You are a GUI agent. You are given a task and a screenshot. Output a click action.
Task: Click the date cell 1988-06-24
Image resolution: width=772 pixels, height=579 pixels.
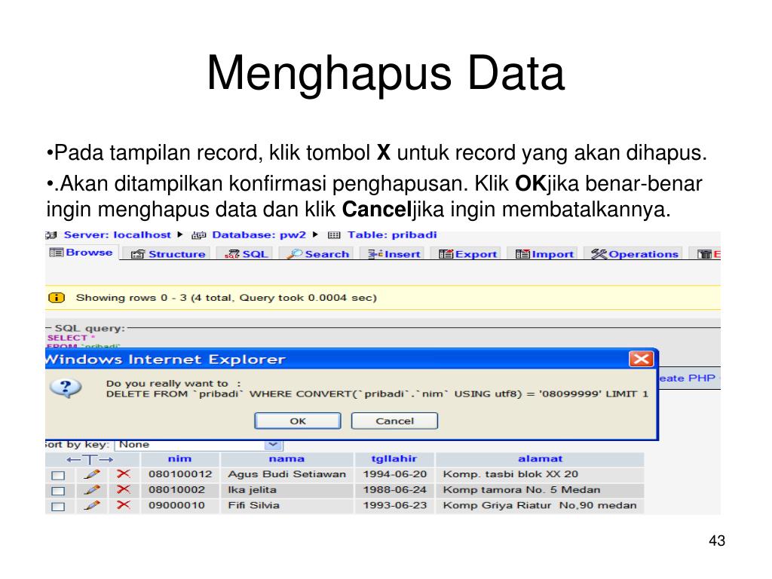(395, 490)
